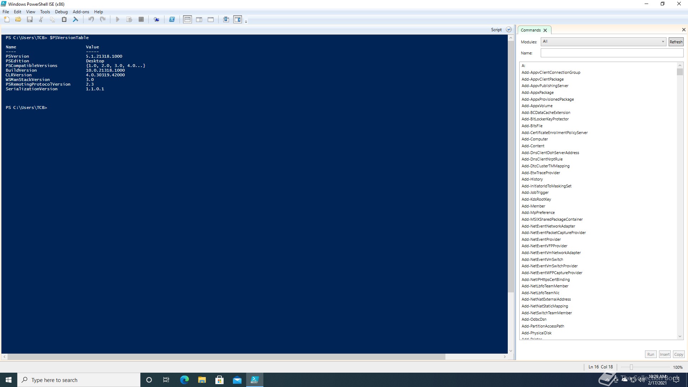Open the New Remote PowerShell Tab icon
This screenshot has width=688, height=387.
click(x=156, y=20)
